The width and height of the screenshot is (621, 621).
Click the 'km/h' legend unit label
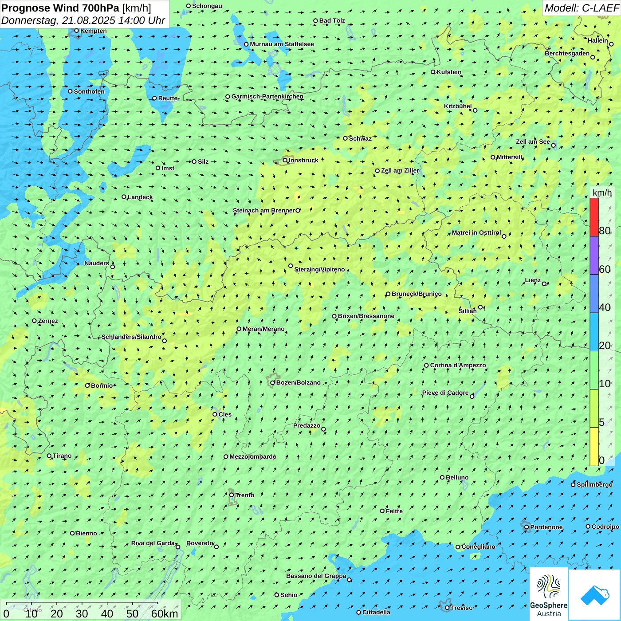coord(602,193)
